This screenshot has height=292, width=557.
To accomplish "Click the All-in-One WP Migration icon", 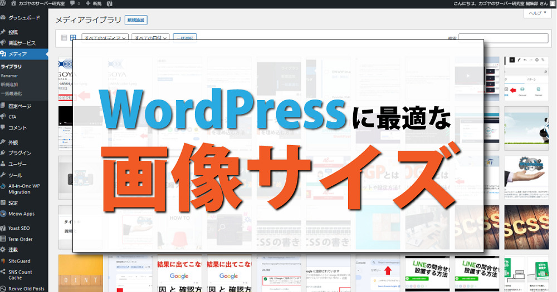I will [x=3, y=186].
